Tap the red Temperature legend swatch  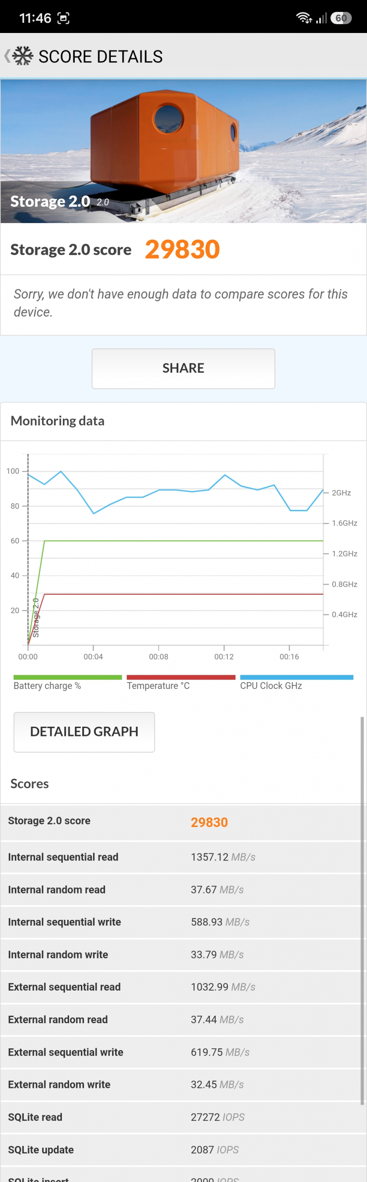pos(181,677)
